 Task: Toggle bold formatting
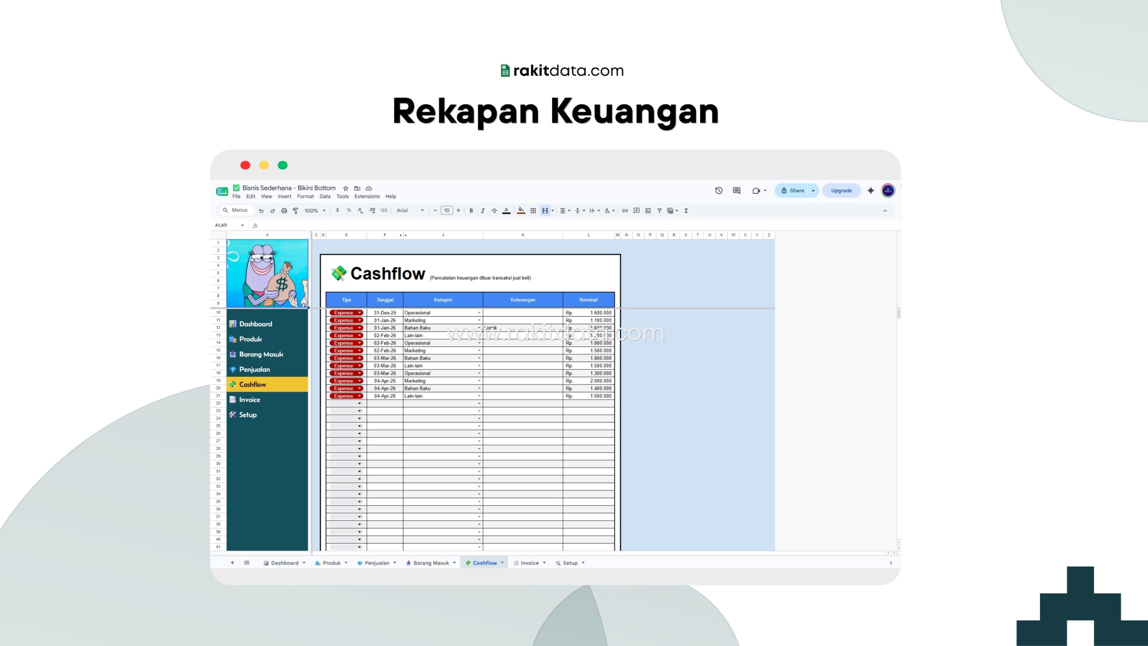point(471,210)
